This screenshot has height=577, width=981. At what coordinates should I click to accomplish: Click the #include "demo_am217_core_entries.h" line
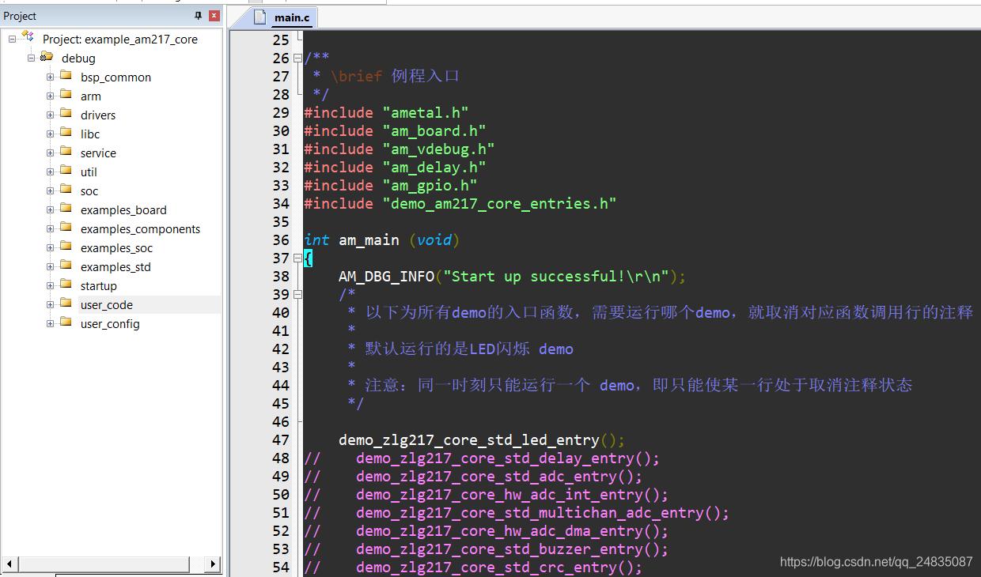[x=460, y=204]
